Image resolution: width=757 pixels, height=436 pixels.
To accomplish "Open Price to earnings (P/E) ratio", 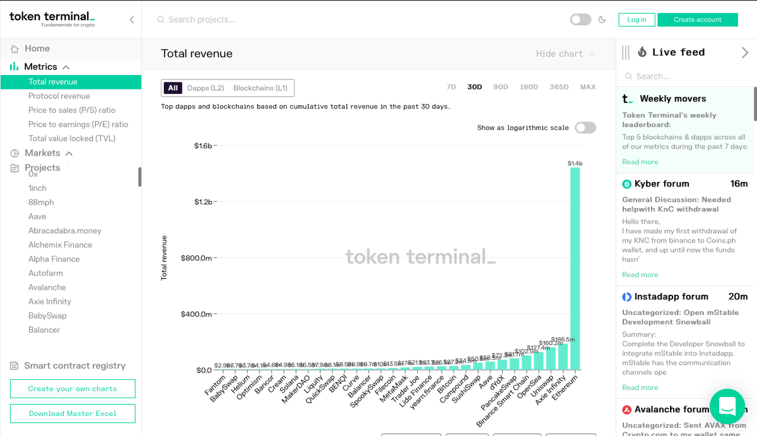I will 78,125.
